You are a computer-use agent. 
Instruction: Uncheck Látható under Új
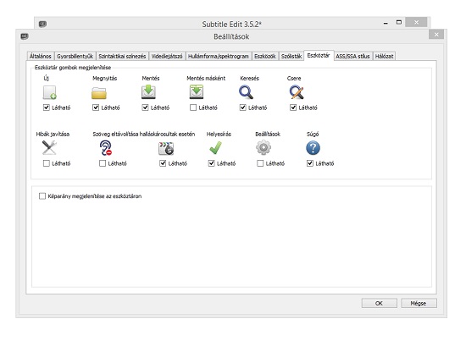47,107
